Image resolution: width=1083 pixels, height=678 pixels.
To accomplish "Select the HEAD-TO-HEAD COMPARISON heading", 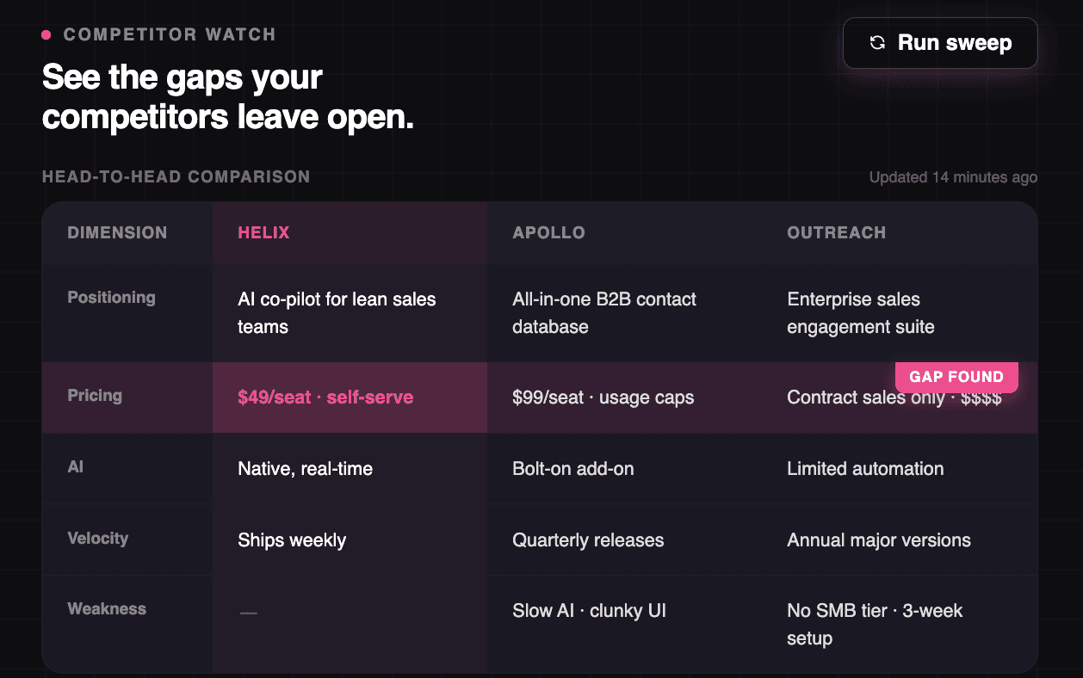I will (x=176, y=177).
